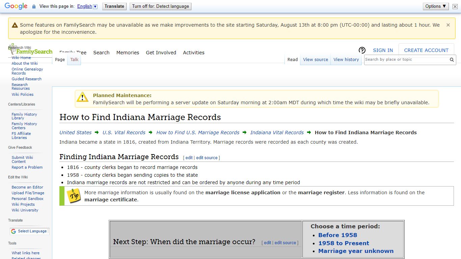Viewport: 461px width, 259px height.
Task: Select the Read tab
Action: click(293, 60)
